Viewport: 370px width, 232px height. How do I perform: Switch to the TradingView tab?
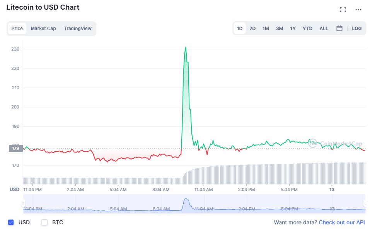click(77, 29)
